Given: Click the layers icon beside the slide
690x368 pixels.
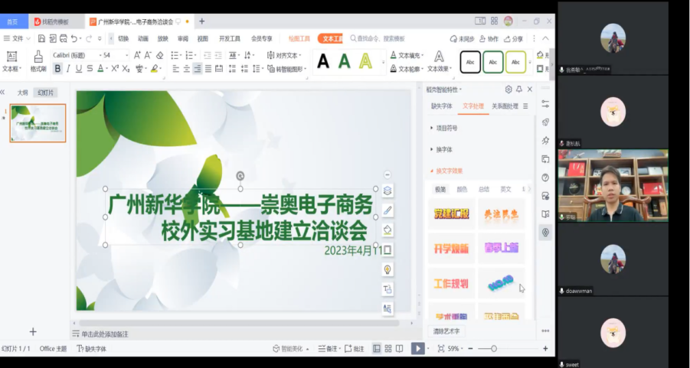Looking at the screenshot, I should click(388, 191).
